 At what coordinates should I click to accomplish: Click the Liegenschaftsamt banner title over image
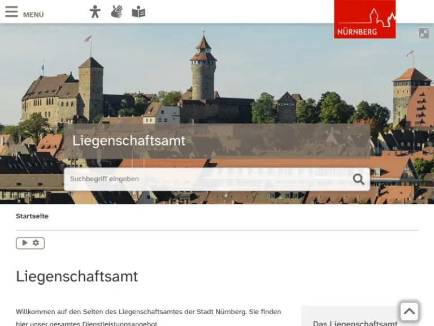129,140
